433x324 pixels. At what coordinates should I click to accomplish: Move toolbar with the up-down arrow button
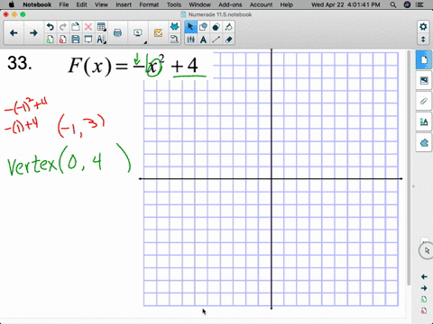click(423, 40)
